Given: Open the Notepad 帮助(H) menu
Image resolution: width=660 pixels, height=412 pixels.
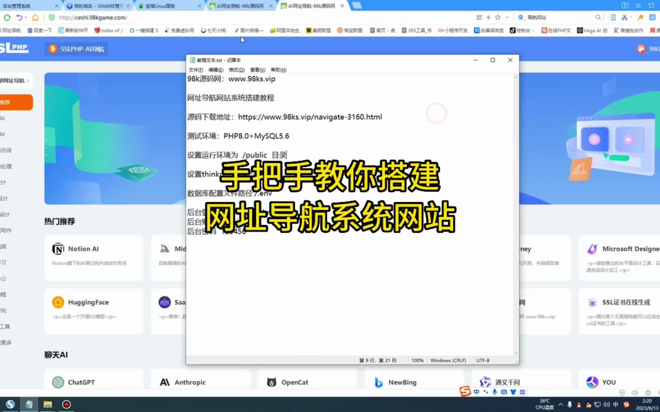Looking at the screenshot, I should point(278,70).
